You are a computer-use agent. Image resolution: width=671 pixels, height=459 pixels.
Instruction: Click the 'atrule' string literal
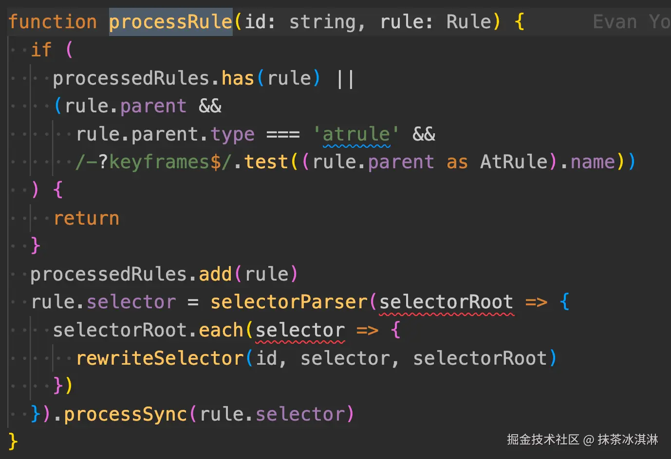click(356, 134)
